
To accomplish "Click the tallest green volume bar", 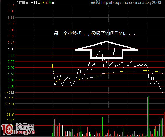I will pos(148,116).
